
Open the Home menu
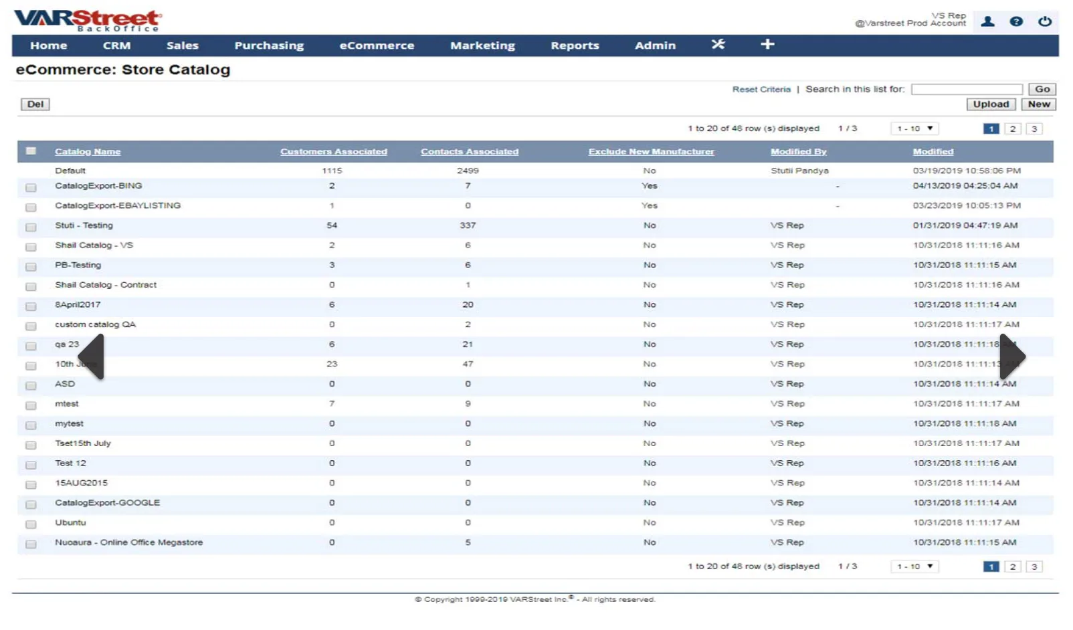(x=48, y=45)
